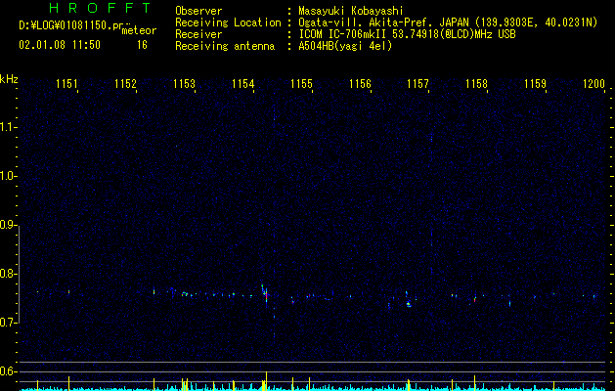Screen dimensions: 615x391
Task: Click the 'Receiving antenna' field label
Action: click(225, 46)
